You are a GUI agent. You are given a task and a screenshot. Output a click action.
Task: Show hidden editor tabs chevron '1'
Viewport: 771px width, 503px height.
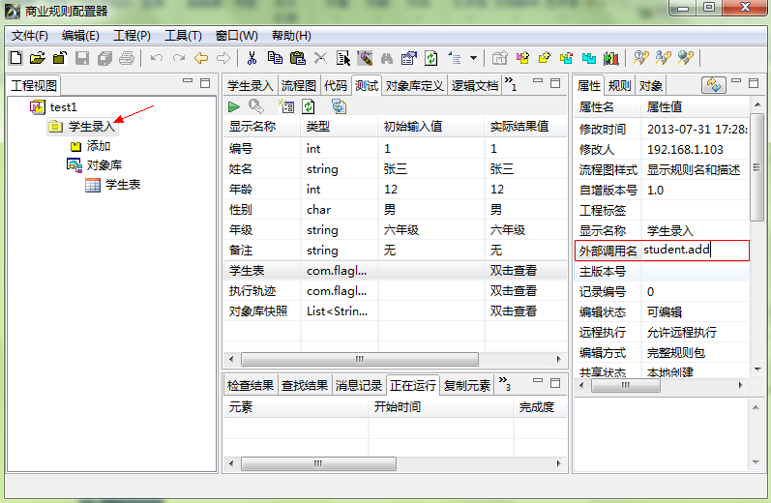point(511,83)
